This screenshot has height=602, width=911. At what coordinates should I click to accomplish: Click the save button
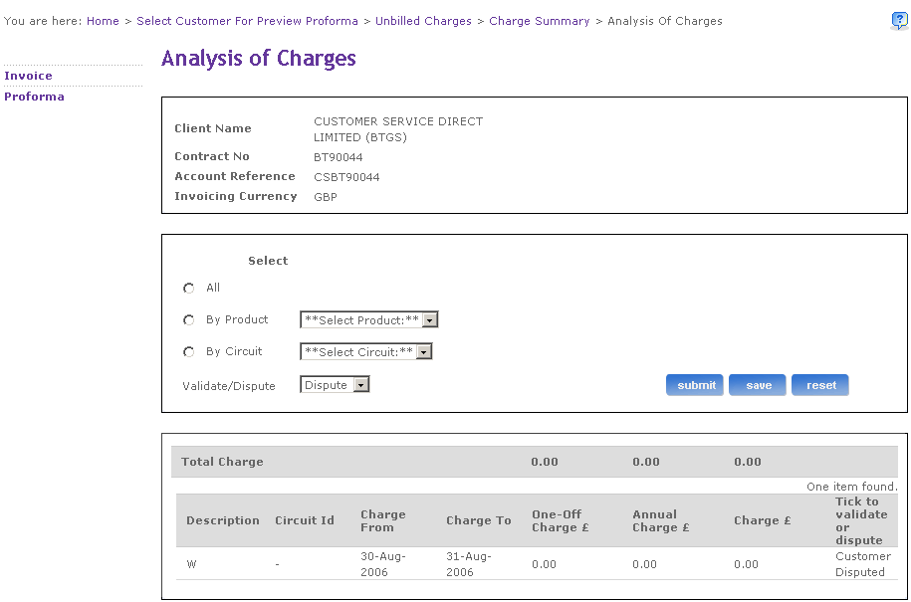(x=758, y=385)
